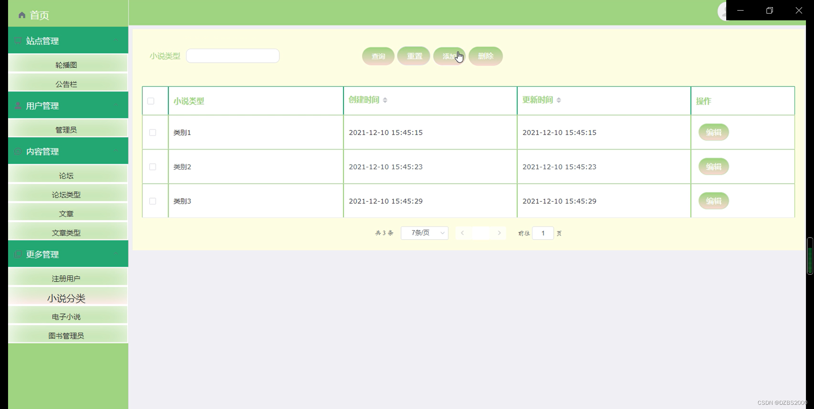Check the checkbox for row 类别1

[x=153, y=133]
